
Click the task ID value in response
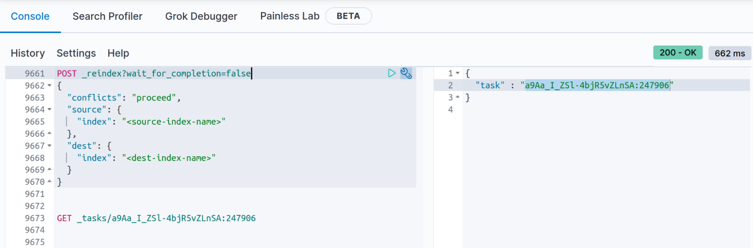tap(597, 86)
